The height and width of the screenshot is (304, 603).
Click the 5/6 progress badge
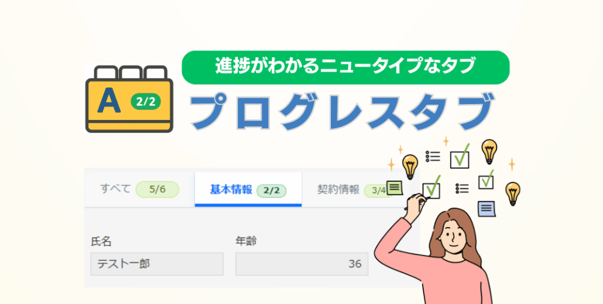(157, 189)
